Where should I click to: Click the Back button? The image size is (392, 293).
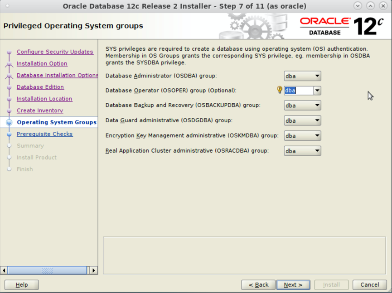pyautogui.click(x=258, y=285)
